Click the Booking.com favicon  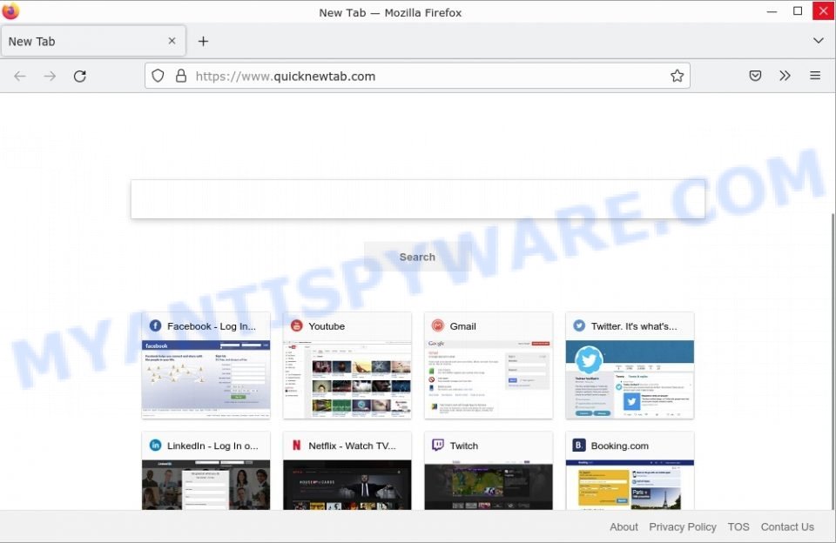(579, 445)
